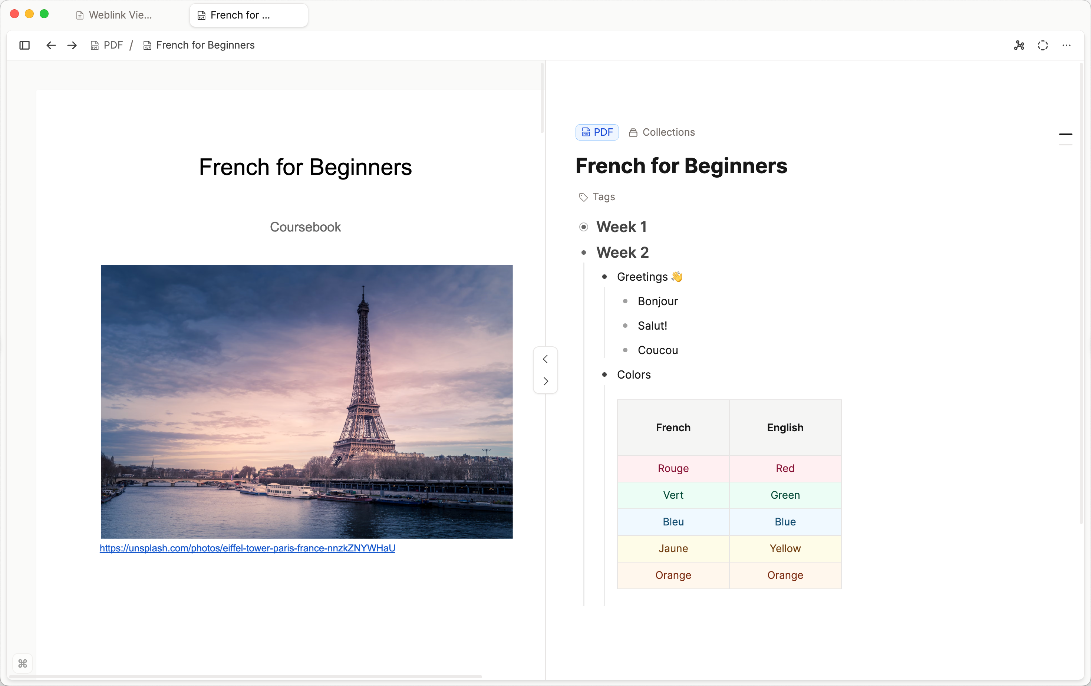The image size is (1091, 686).
Task: Click the left chevron on the pane divider
Action: tap(545, 359)
